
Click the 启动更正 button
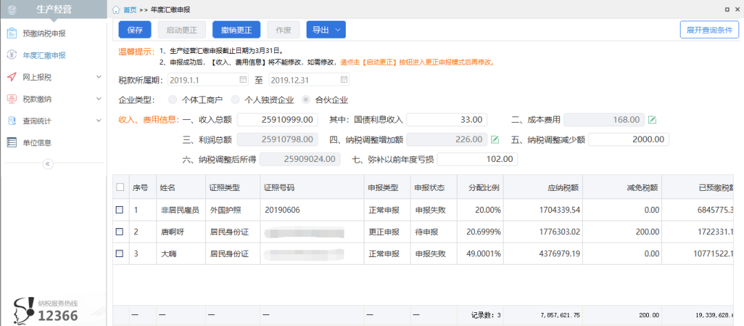(182, 30)
